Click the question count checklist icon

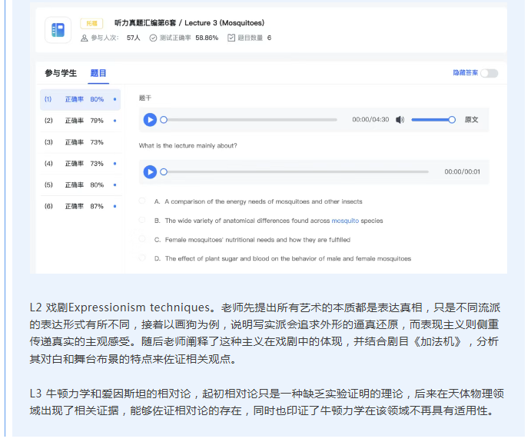tap(231, 38)
